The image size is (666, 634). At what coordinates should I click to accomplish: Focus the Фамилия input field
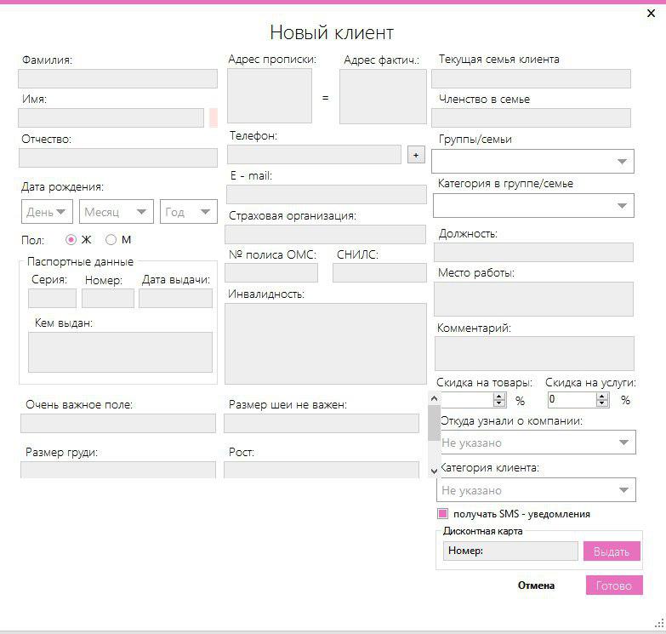pos(117,79)
